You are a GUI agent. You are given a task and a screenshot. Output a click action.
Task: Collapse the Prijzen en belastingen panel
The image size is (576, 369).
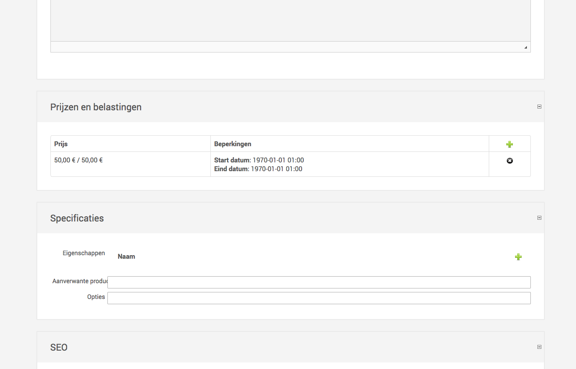coord(539,106)
